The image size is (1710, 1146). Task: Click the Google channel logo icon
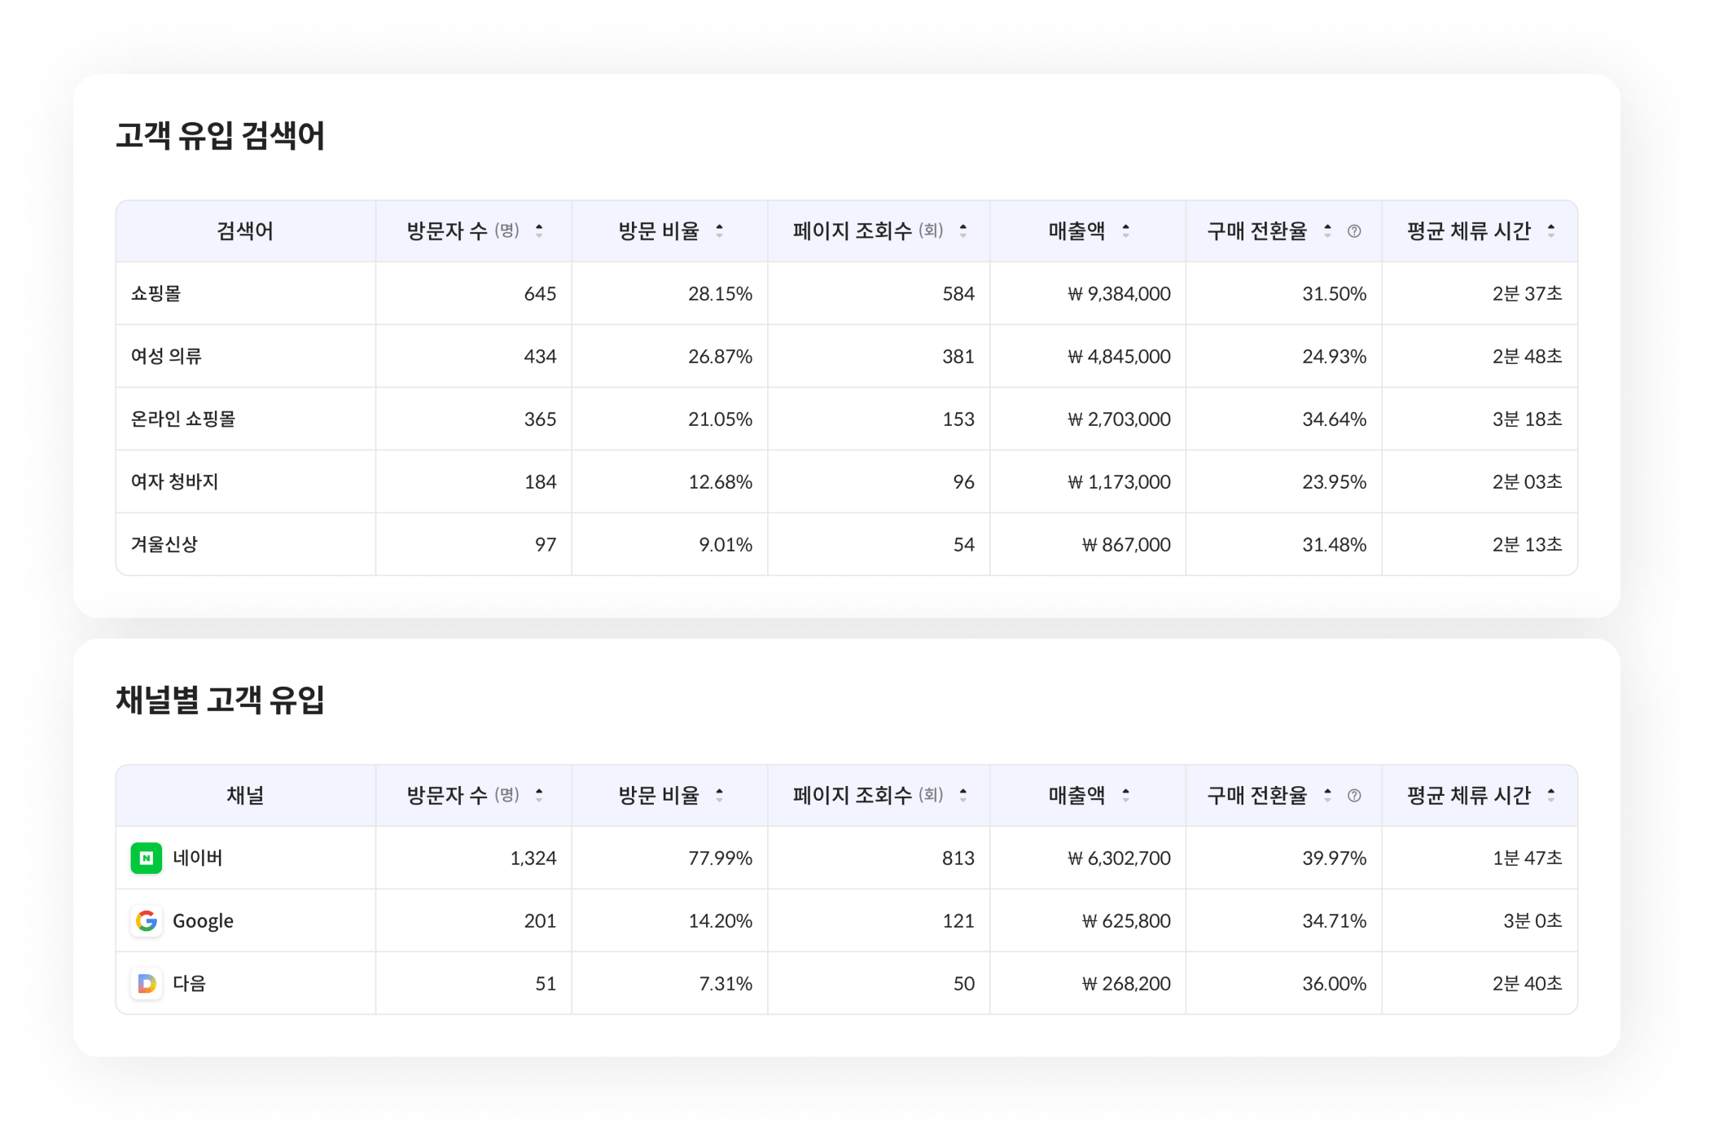[147, 920]
